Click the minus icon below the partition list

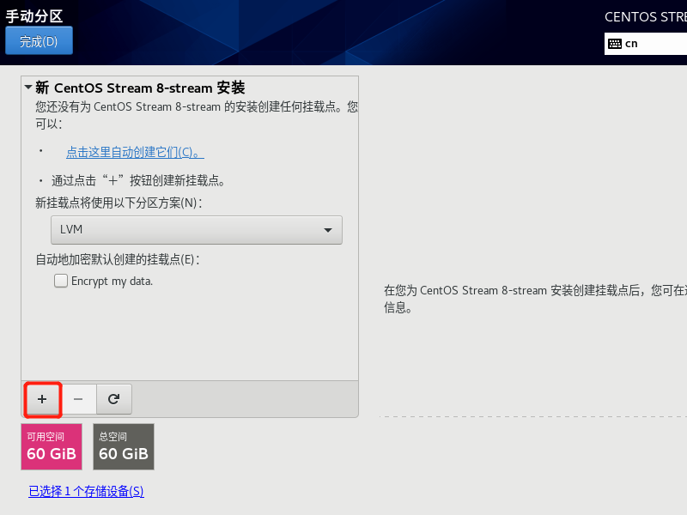[x=78, y=399]
